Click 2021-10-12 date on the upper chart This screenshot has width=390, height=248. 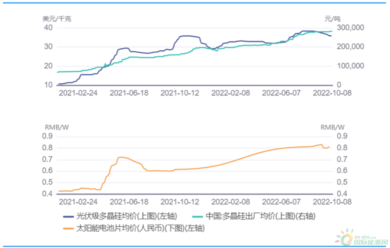179,93
